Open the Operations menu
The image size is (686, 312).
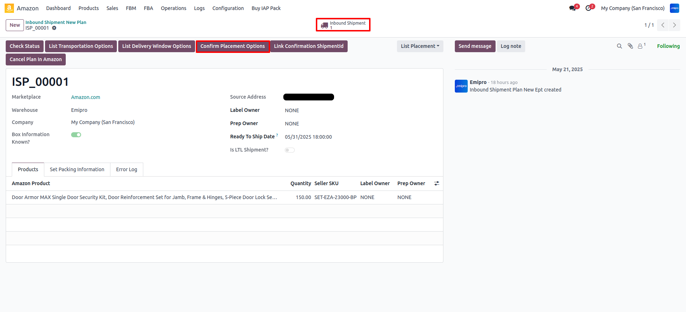coord(173,8)
